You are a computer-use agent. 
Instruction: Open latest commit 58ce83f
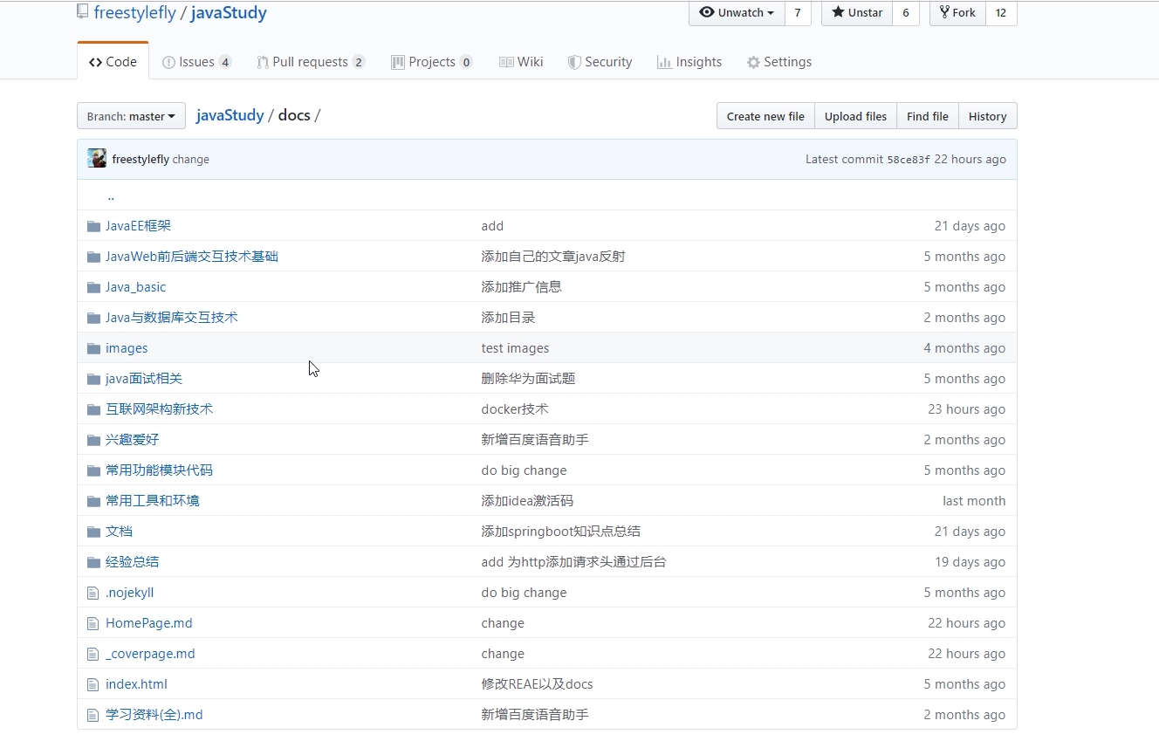point(909,160)
